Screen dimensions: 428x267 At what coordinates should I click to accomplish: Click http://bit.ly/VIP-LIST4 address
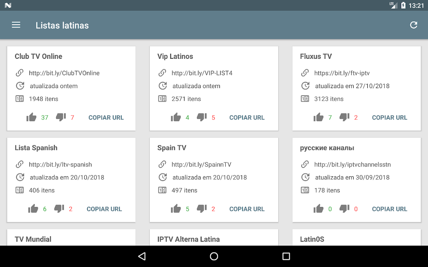pyautogui.click(x=202, y=73)
